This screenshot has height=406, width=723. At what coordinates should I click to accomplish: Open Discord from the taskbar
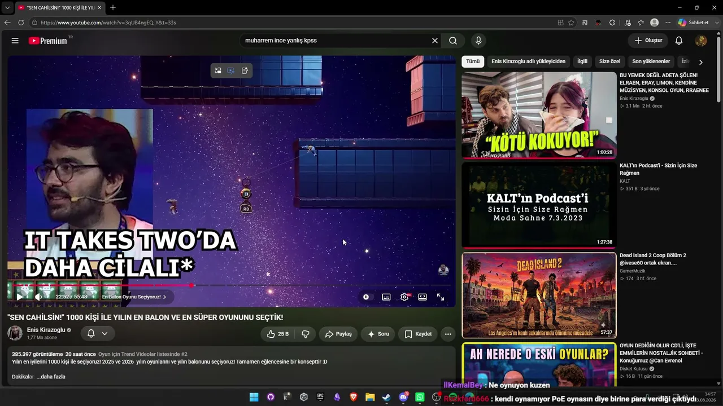pyautogui.click(x=403, y=397)
